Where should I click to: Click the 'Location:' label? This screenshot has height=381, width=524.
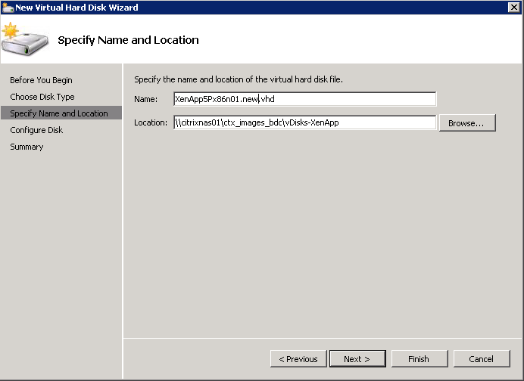click(x=151, y=122)
